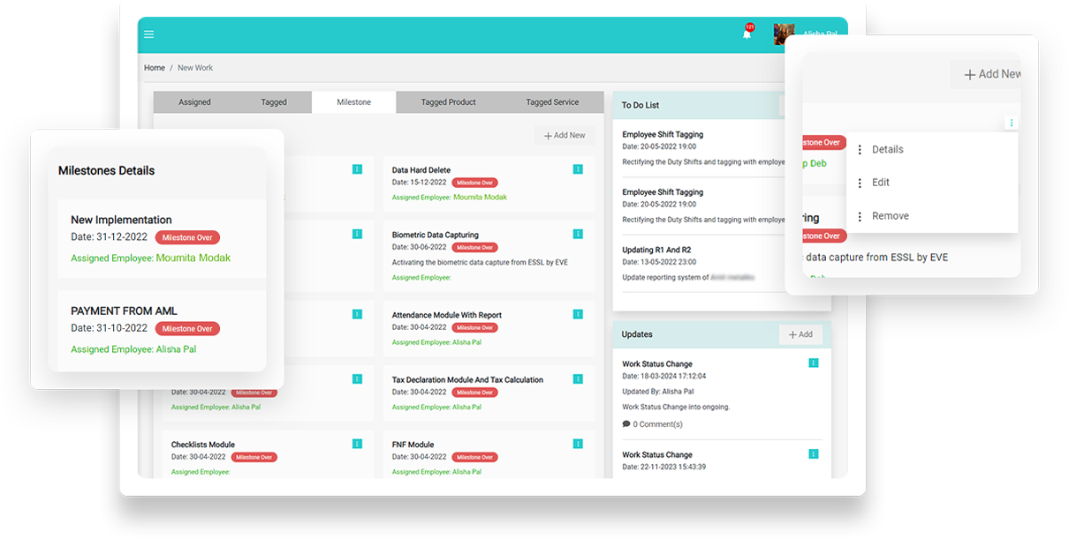1069x539 pixels.
Task: Open options icon for Data Hard Delete
Action: 578,168
